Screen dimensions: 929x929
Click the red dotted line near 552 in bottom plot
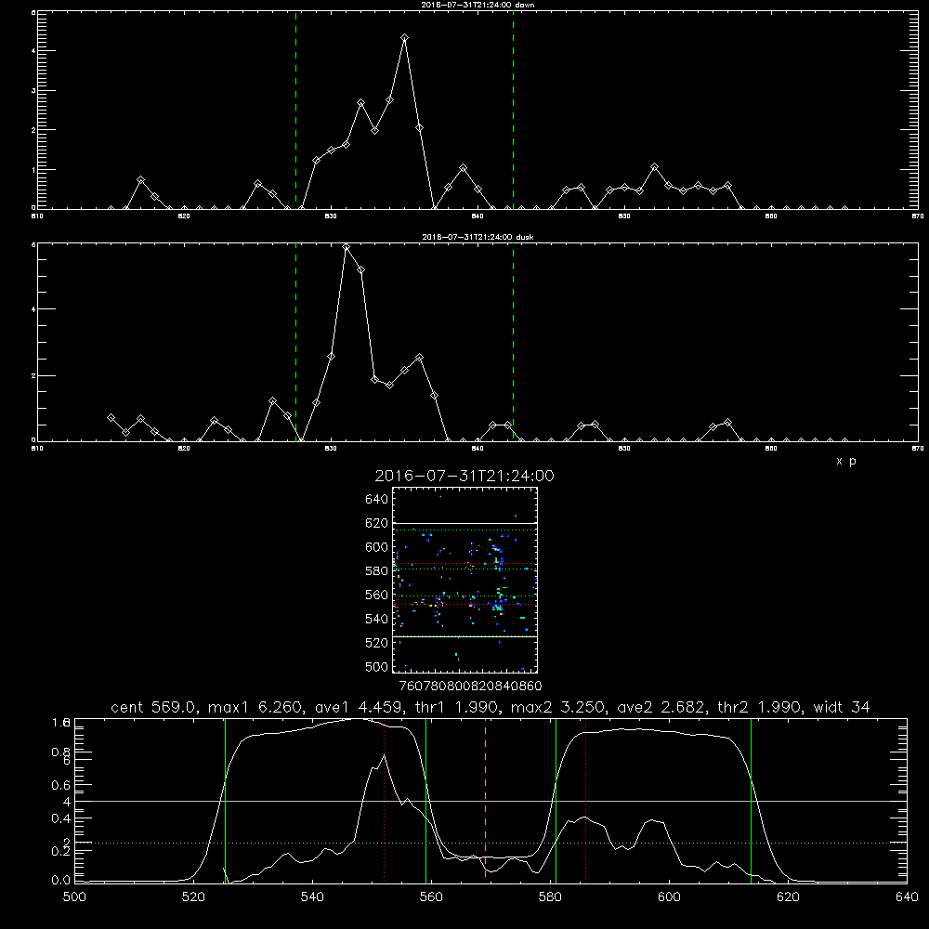(384, 800)
